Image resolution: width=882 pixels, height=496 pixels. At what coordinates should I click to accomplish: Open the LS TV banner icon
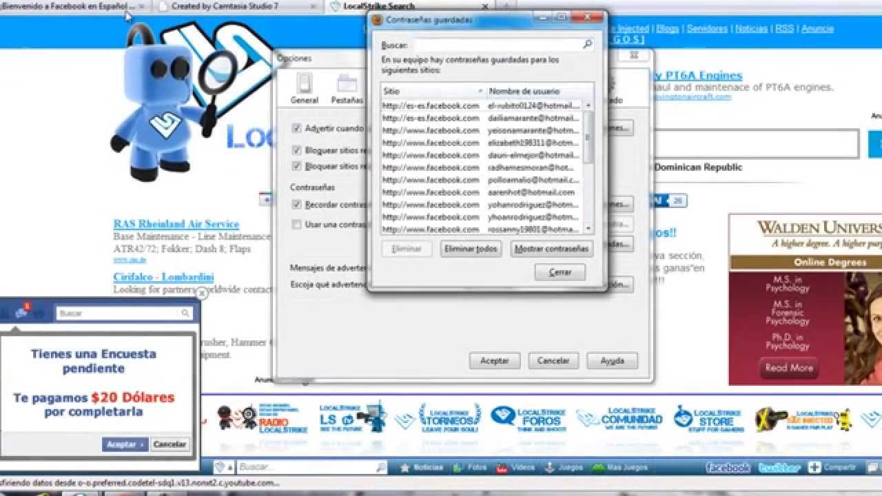(353, 418)
